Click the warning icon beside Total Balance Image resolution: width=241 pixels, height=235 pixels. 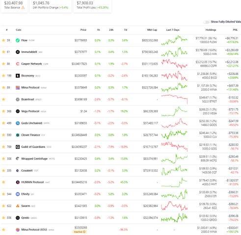[23, 7]
